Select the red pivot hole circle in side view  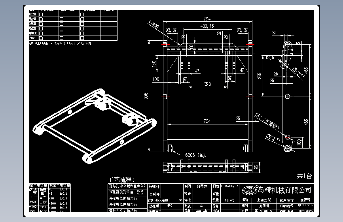tap(288, 137)
